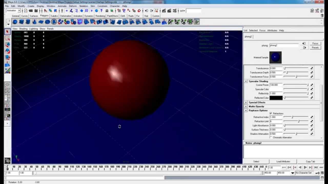328x184 pixels.
Task: Click the polygon torus shelf icon
Action: 47,22
